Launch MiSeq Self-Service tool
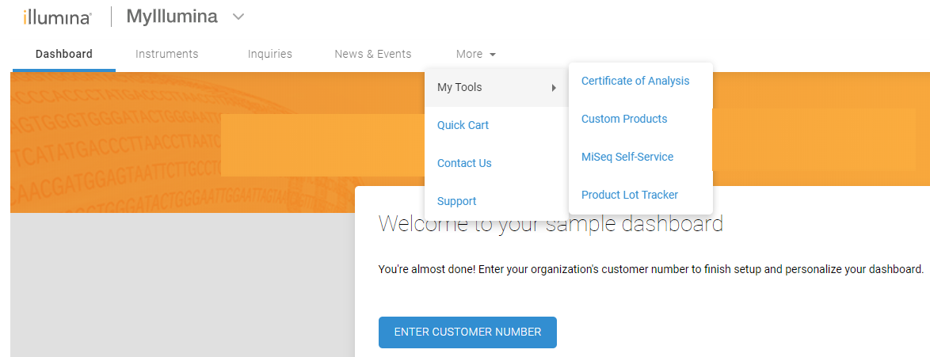 [x=627, y=157]
